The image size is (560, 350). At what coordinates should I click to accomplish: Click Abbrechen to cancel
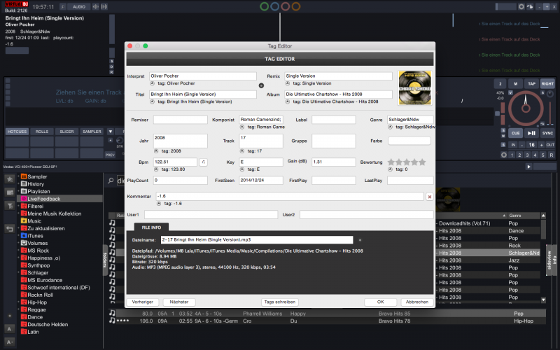[417, 302]
